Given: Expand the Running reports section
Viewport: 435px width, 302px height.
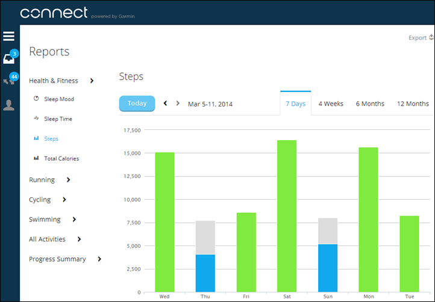Looking at the screenshot, I should pos(68,180).
